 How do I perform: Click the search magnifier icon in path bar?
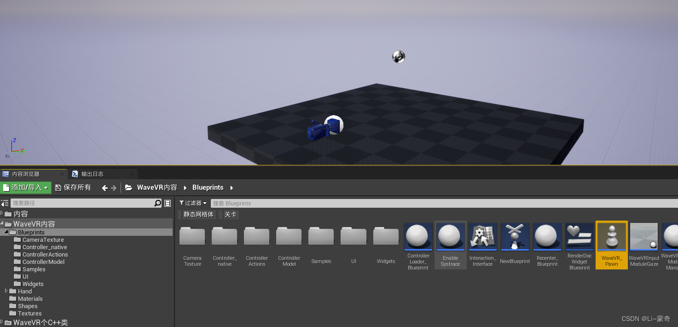(157, 203)
